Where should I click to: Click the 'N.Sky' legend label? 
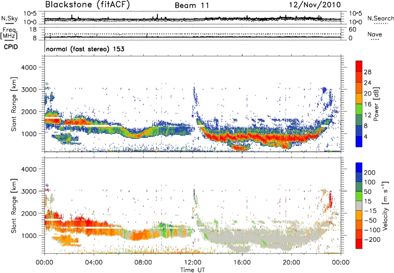pyautogui.click(x=9, y=18)
